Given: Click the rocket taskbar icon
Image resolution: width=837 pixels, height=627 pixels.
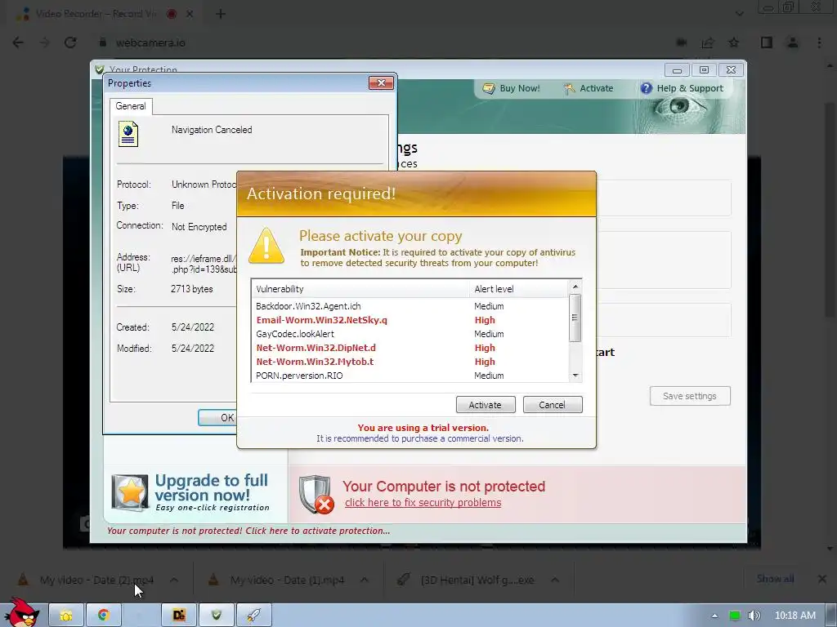Looking at the screenshot, I should click(253, 616).
